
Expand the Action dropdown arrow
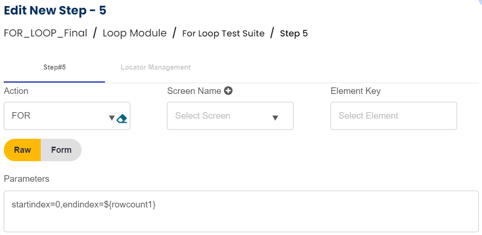[112, 118]
